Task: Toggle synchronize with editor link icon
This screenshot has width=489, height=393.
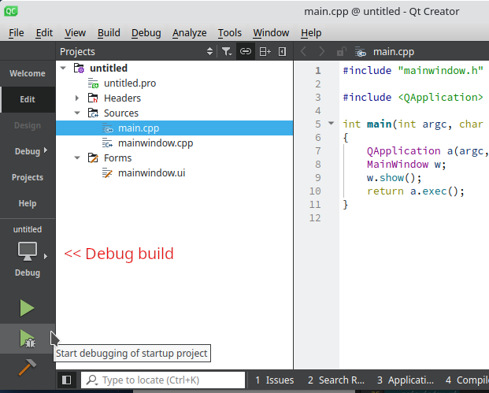Action: [x=246, y=52]
